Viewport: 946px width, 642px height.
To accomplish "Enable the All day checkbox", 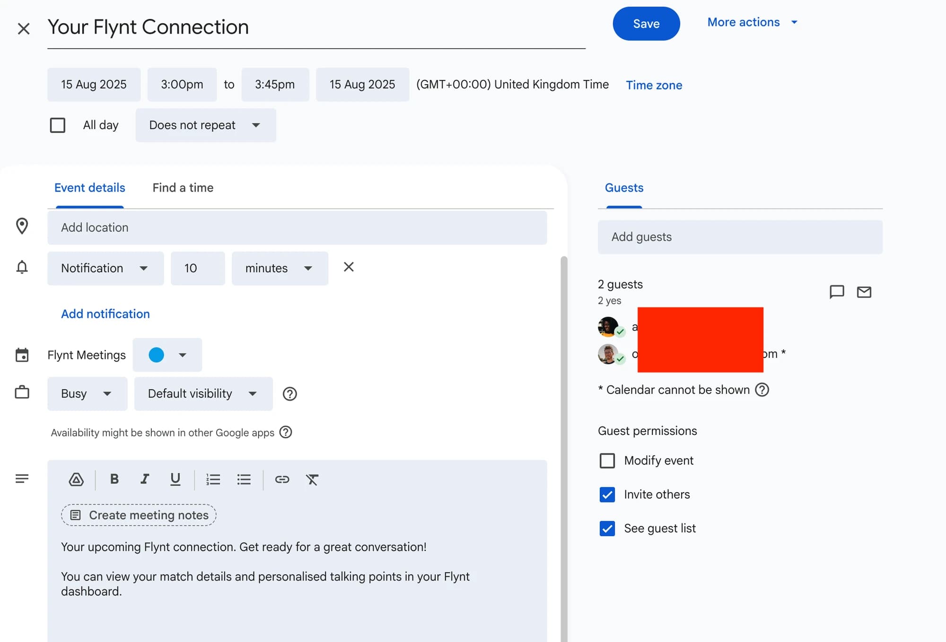I will (58, 125).
